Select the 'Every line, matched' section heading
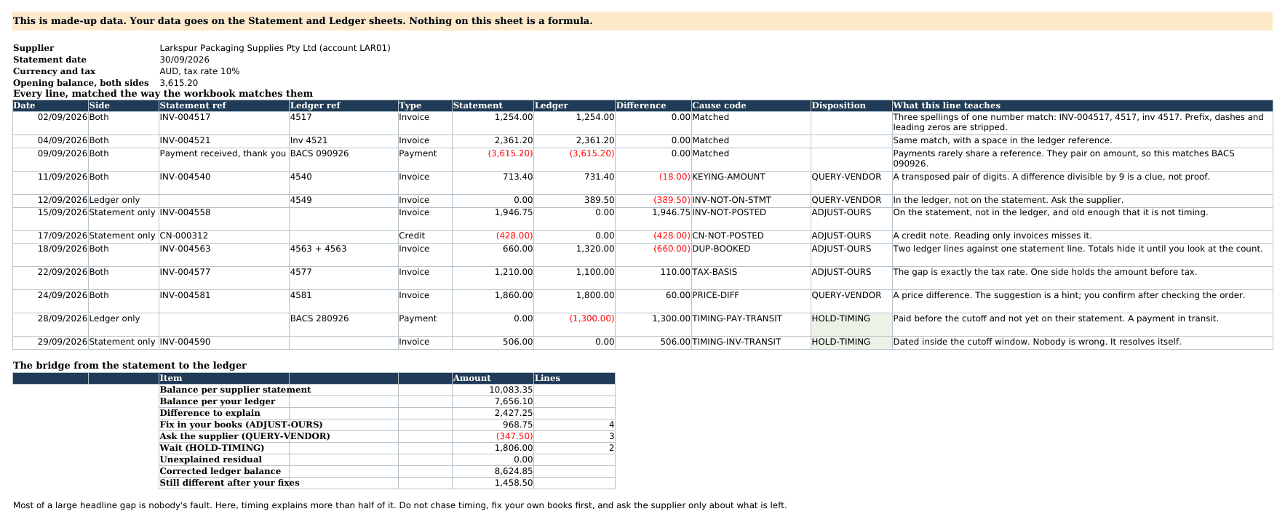Screen dimensions: 1285x522 [x=163, y=94]
